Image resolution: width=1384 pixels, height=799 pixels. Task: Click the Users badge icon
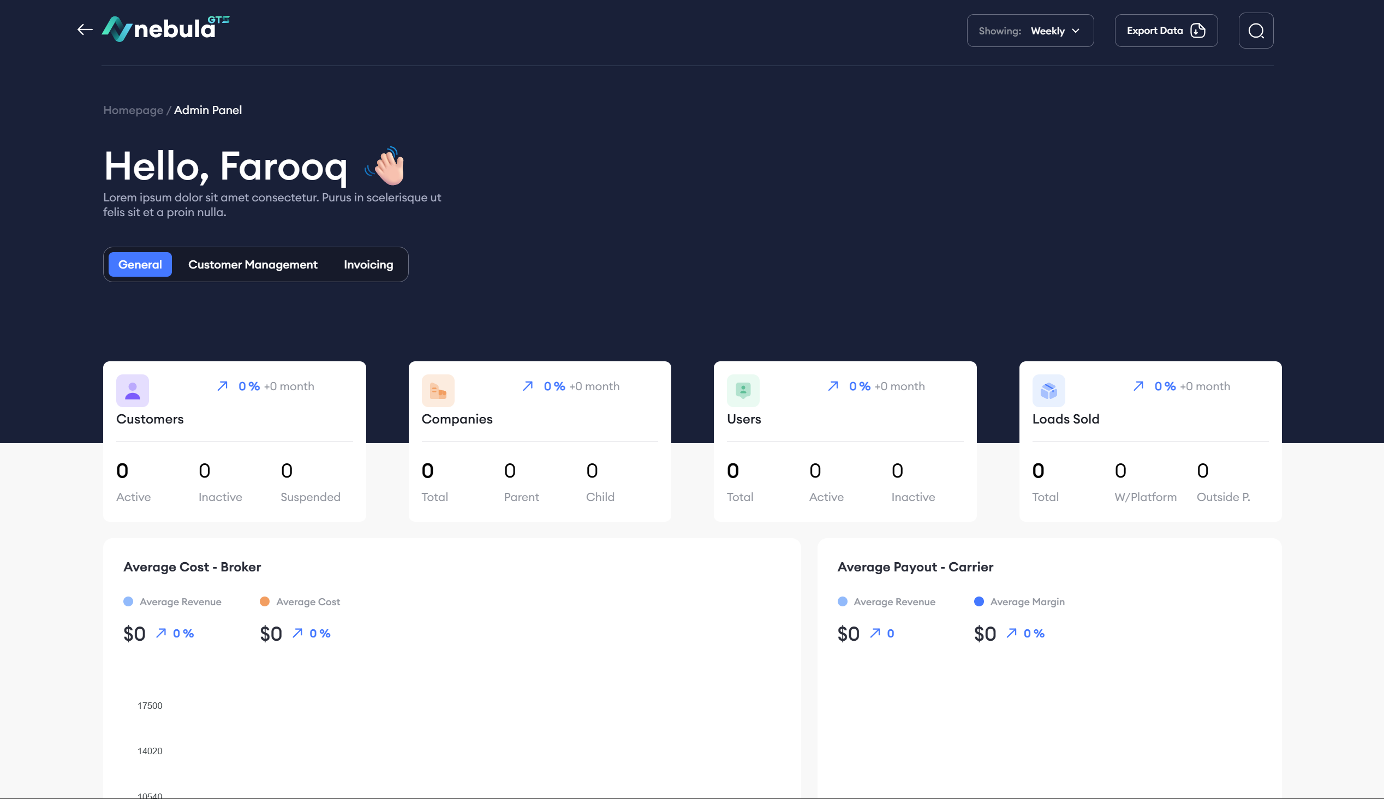tap(743, 391)
